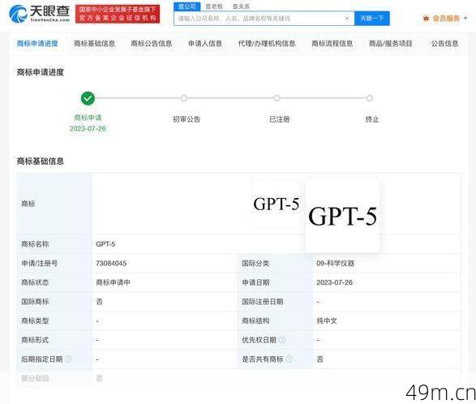Image resolution: width=476 pixels, height=404 pixels.
Task: Click the enlarged GPT-5 trademark preview
Action: click(342, 216)
